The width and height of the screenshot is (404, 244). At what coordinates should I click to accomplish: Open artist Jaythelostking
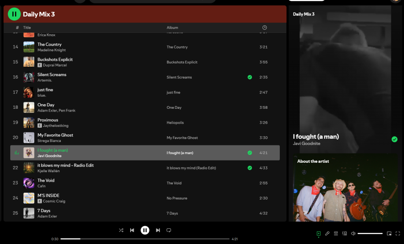click(56, 126)
